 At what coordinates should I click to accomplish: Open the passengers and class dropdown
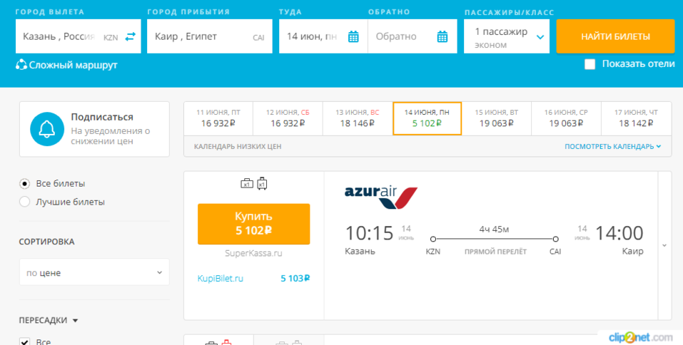click(x=506, y=36)
